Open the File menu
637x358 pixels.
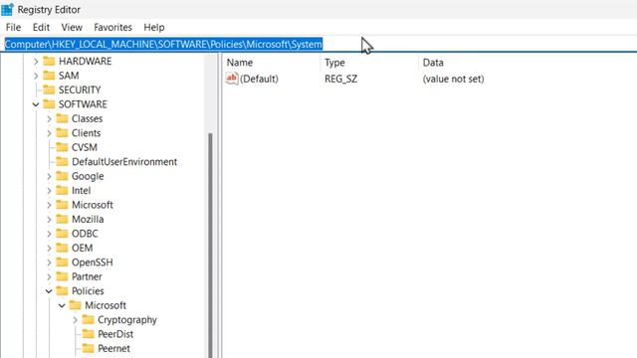tap(13, 27)
